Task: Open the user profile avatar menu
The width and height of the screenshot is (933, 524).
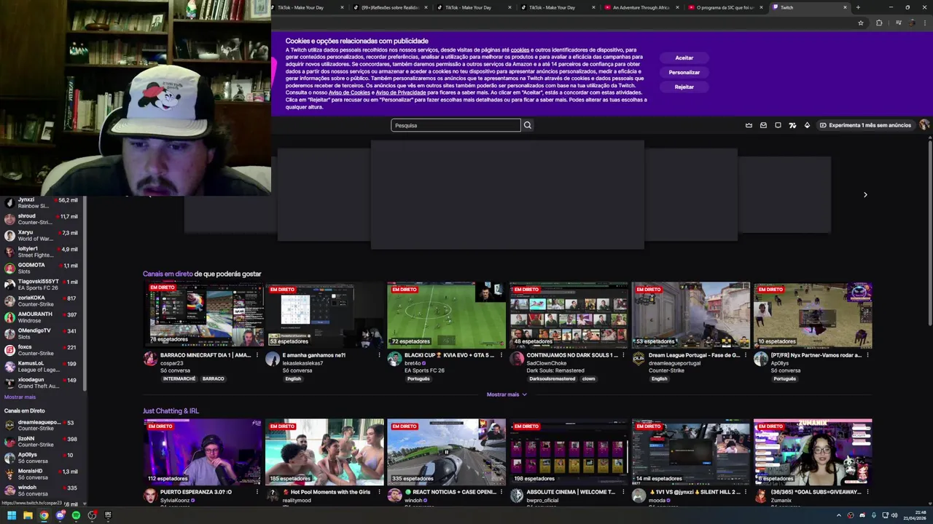Action: tap(924, 125)
